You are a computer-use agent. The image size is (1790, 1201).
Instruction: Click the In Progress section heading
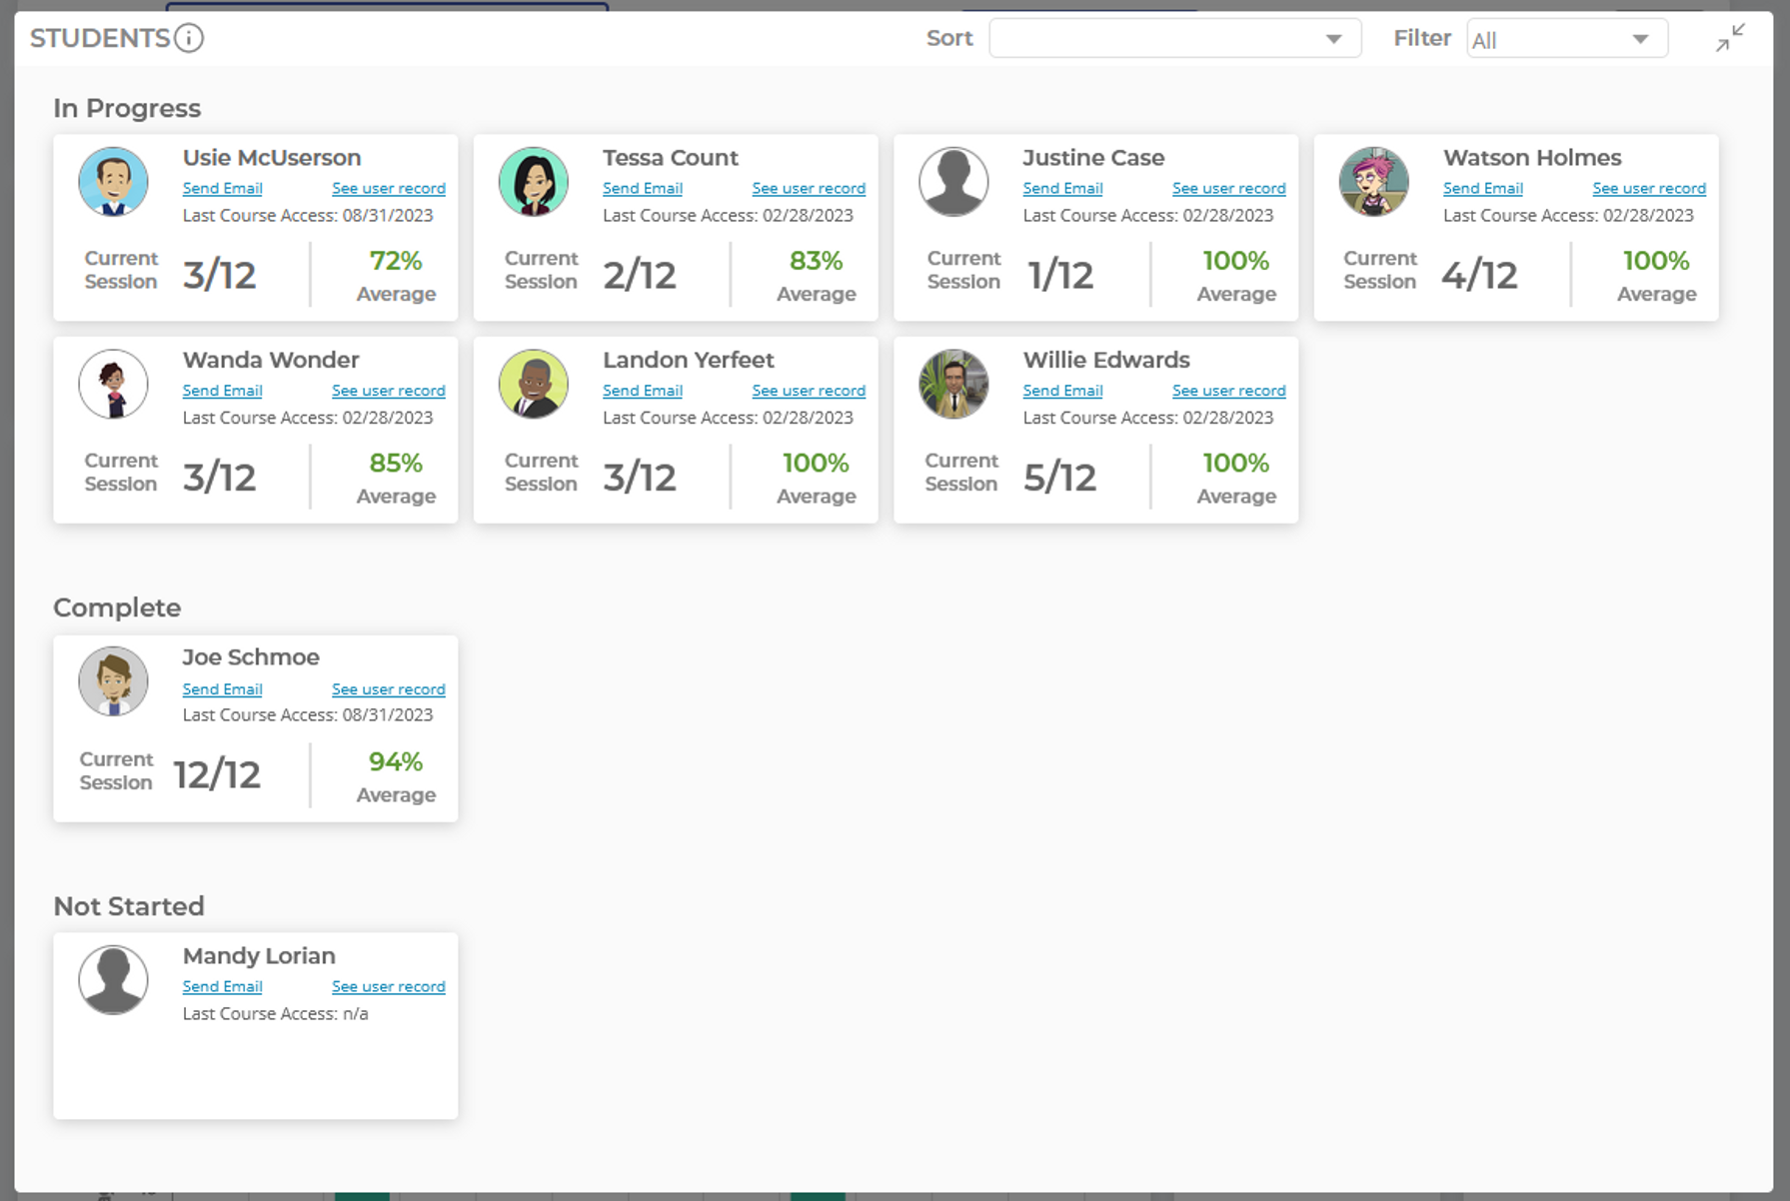point(127,108)
